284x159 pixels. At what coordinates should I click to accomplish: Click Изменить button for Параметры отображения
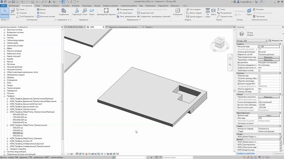pyautogui.click(x=268, y=60)
